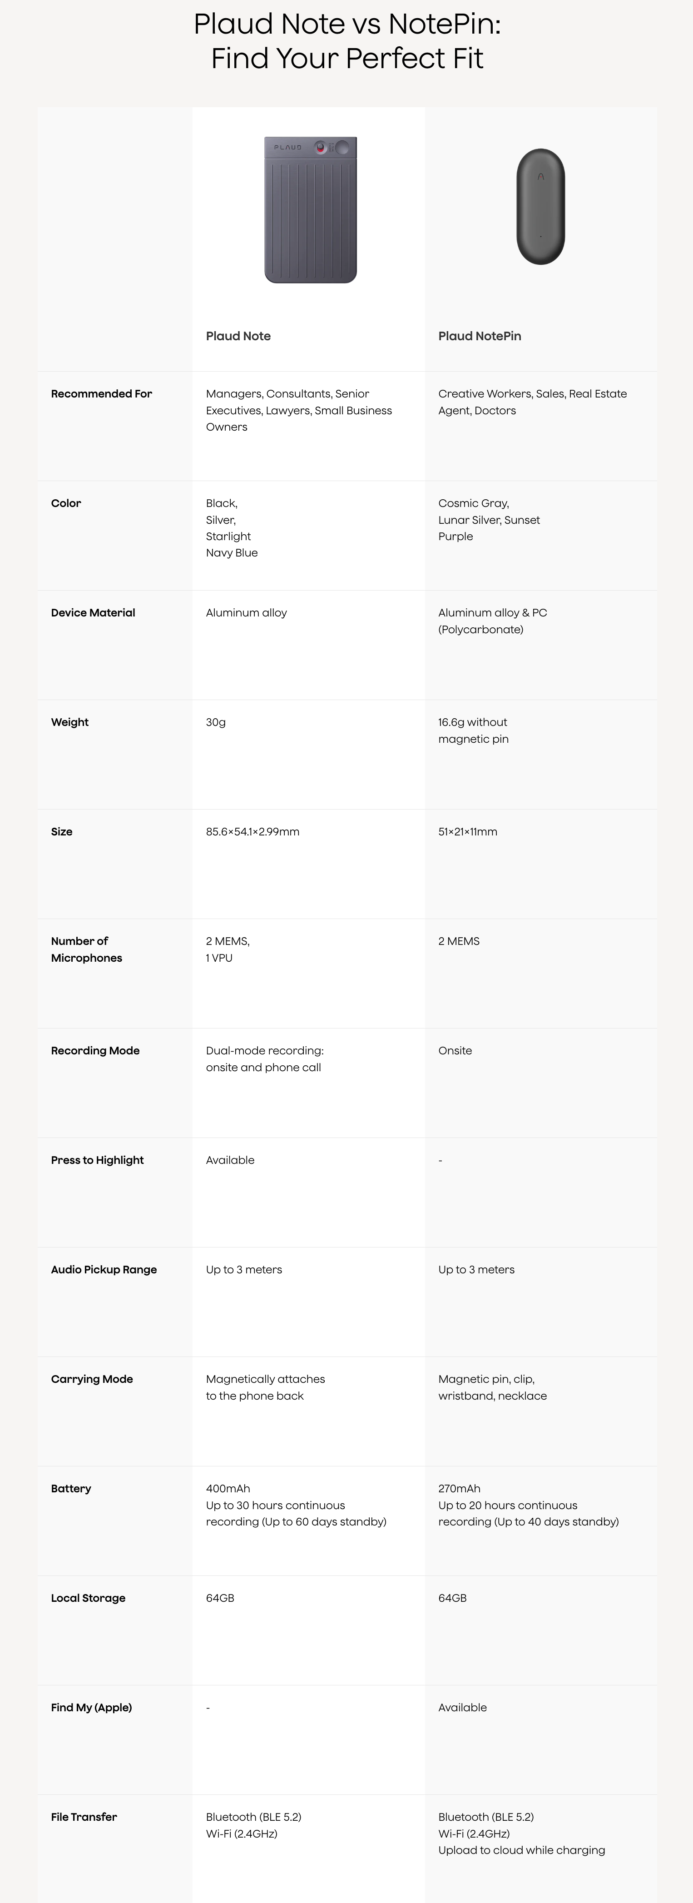This screenshot has width=693, height=1903.
Task: Click the Number of Microphones row label
Action: pyautogui.click(x=86, y=949)
